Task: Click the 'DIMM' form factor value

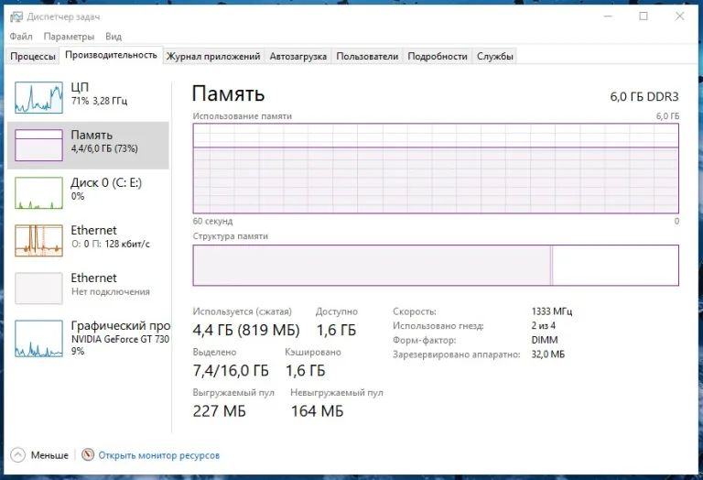Action: point(545,340)
